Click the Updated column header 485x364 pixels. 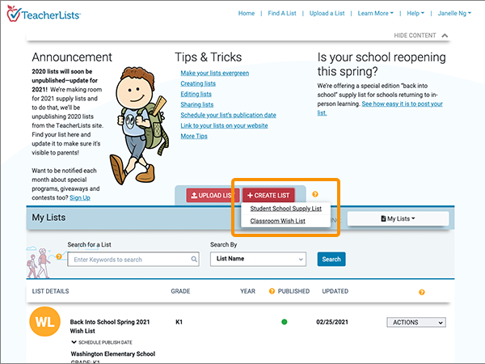(335, 291)
